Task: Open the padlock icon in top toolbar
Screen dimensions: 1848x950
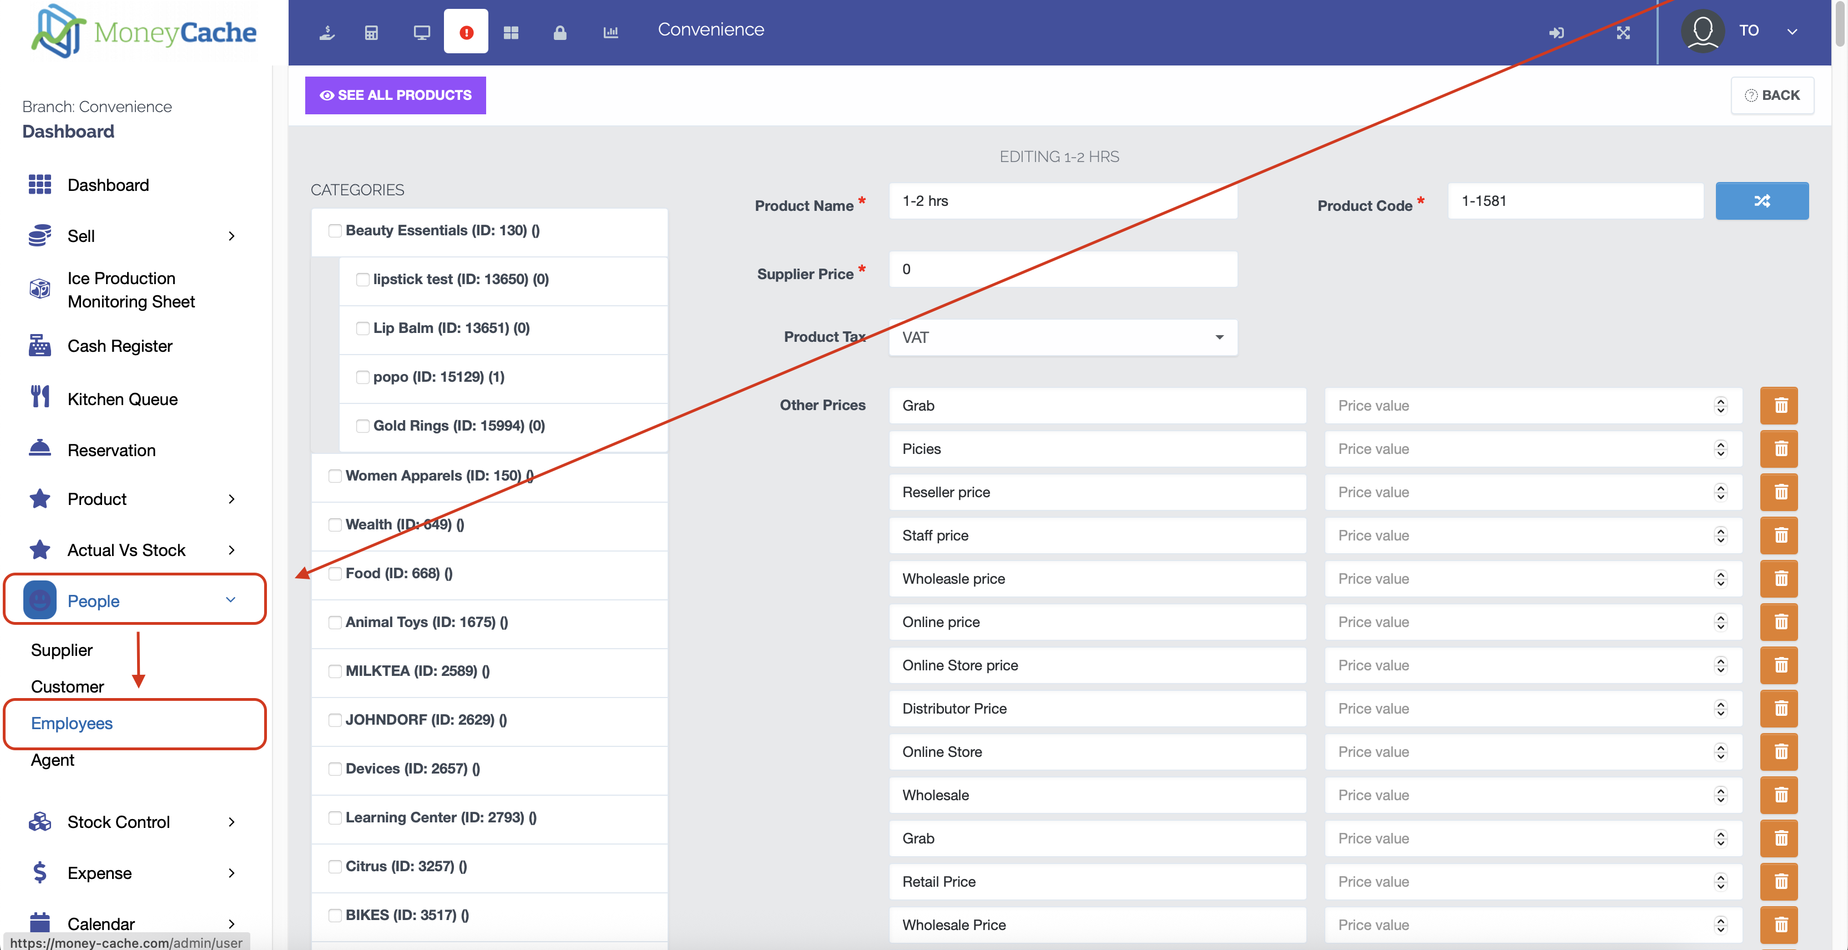Action: (559, 32)
